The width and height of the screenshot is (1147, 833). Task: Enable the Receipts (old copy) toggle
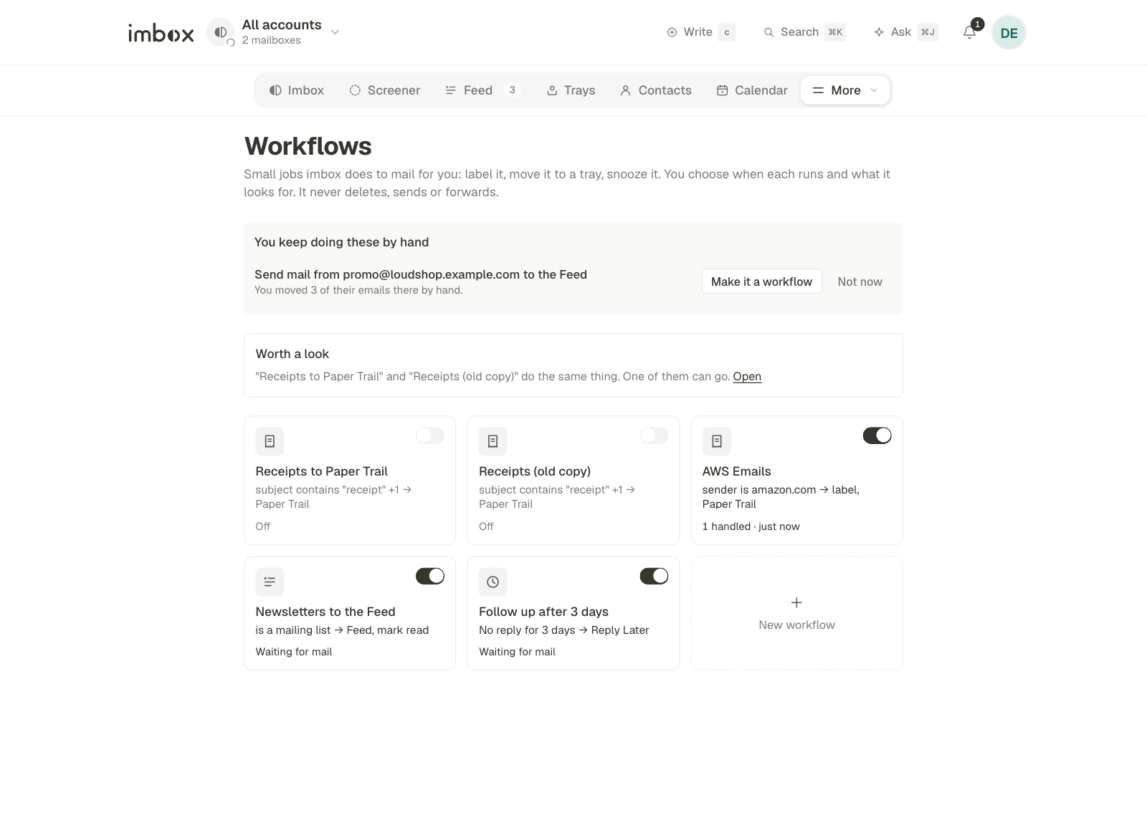click(x=654, y=435)
